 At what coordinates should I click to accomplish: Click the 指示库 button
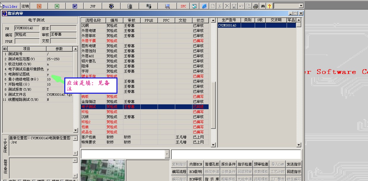pyautogui.click(x=212, y=179)
